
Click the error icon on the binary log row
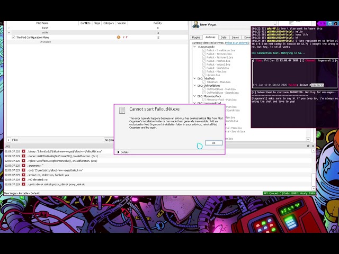23,151
